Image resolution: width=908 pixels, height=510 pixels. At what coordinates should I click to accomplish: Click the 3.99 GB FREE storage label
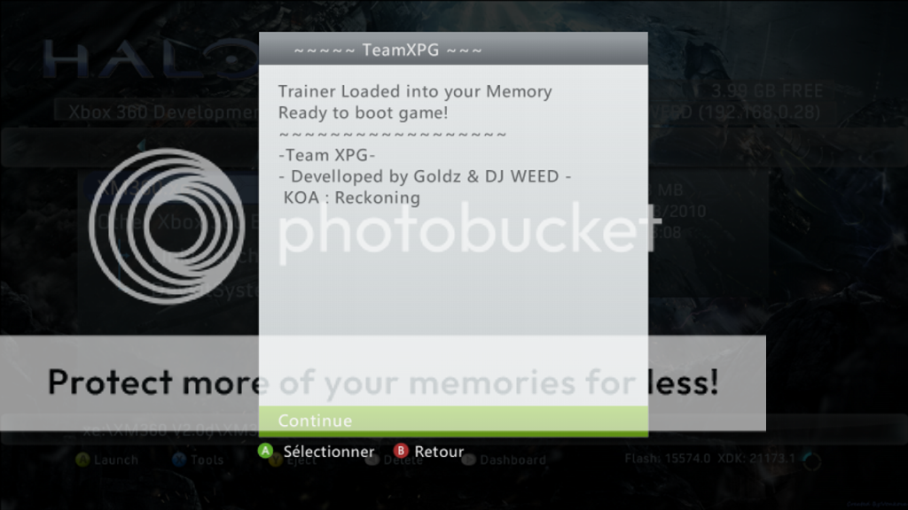coord(767,91)
